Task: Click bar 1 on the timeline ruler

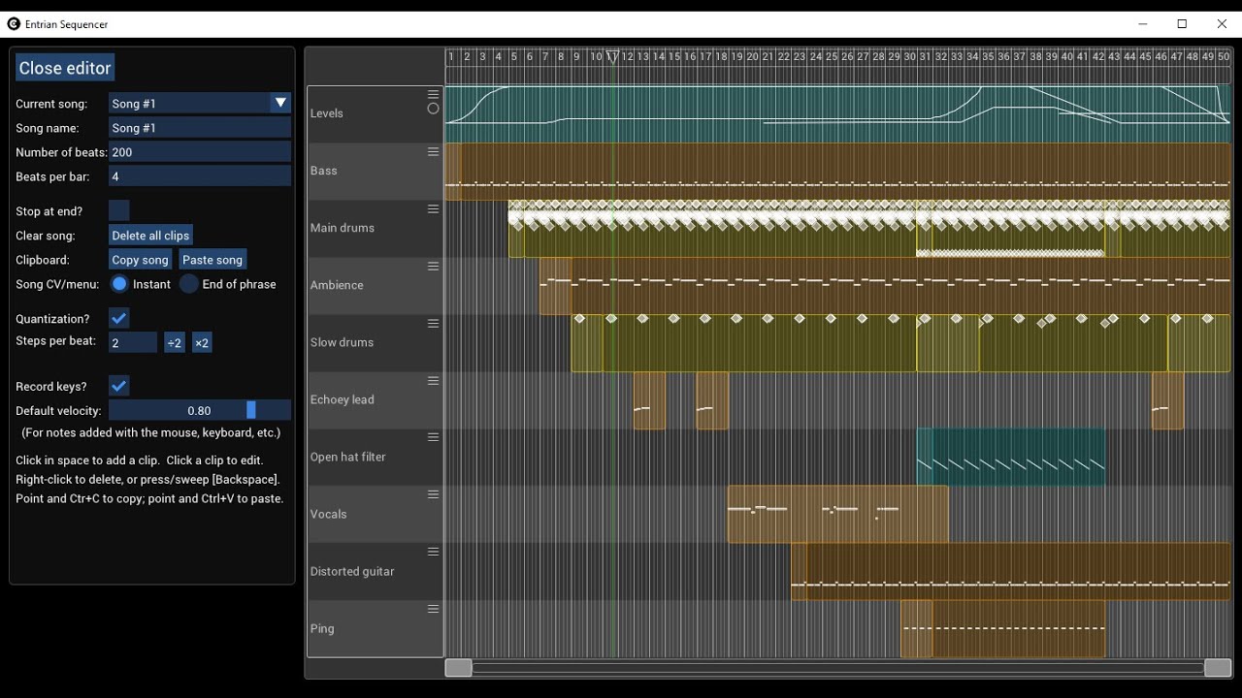Action: point(451,57)
